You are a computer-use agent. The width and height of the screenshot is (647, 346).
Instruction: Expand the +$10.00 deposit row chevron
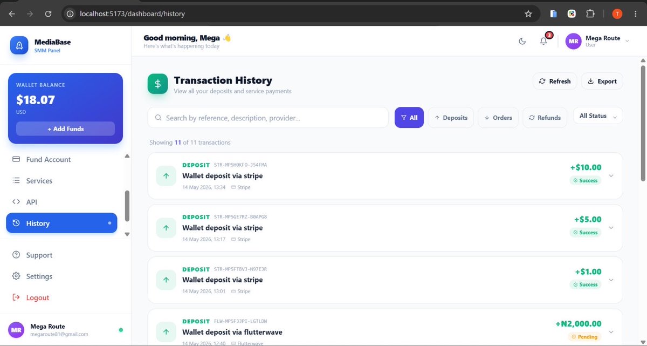611,175
